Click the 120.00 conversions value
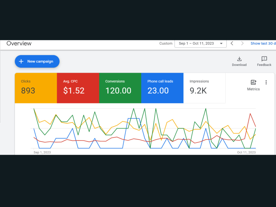This screenshot has width=276, height=207. point(118,91)
